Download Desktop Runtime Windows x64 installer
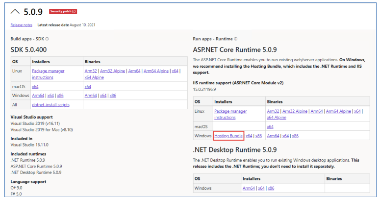Screen dimensions: 379x197 [x=261, y=188]
